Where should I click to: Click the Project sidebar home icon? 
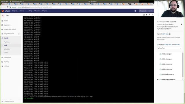coord(2,21)
